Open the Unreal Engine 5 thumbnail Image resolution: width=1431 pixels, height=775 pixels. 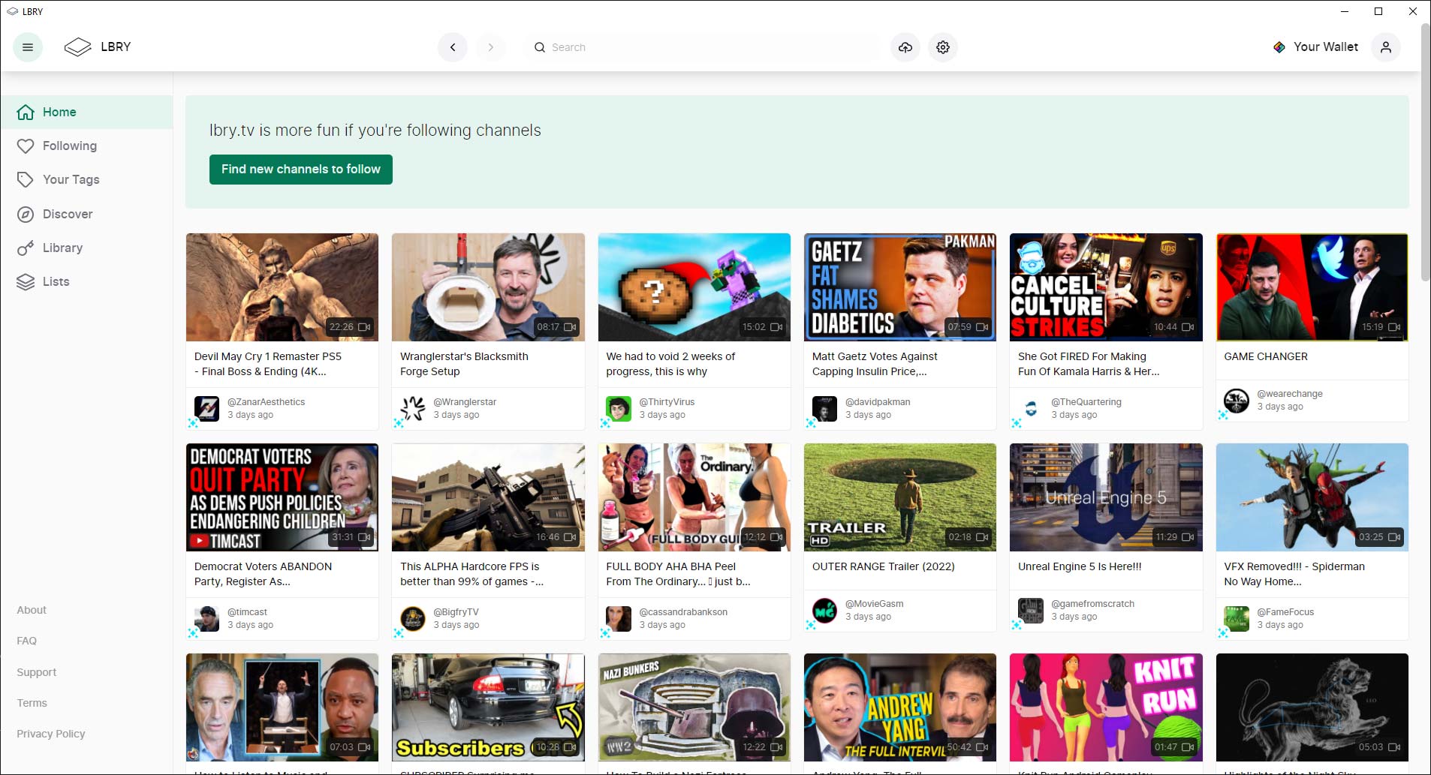pos(1106,497)
